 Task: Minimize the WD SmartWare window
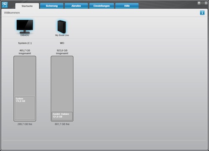click(x=199, y=3)
